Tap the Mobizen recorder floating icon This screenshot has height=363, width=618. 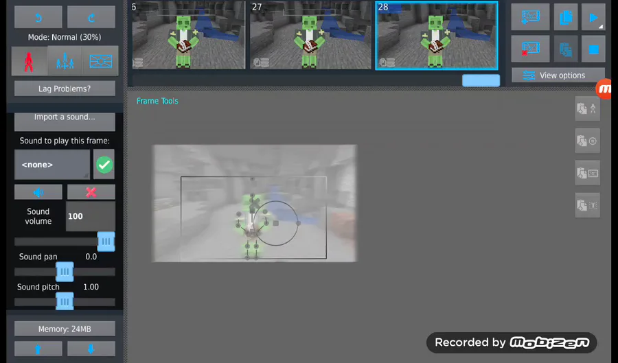pyautogui.click(x=604, y=89)
